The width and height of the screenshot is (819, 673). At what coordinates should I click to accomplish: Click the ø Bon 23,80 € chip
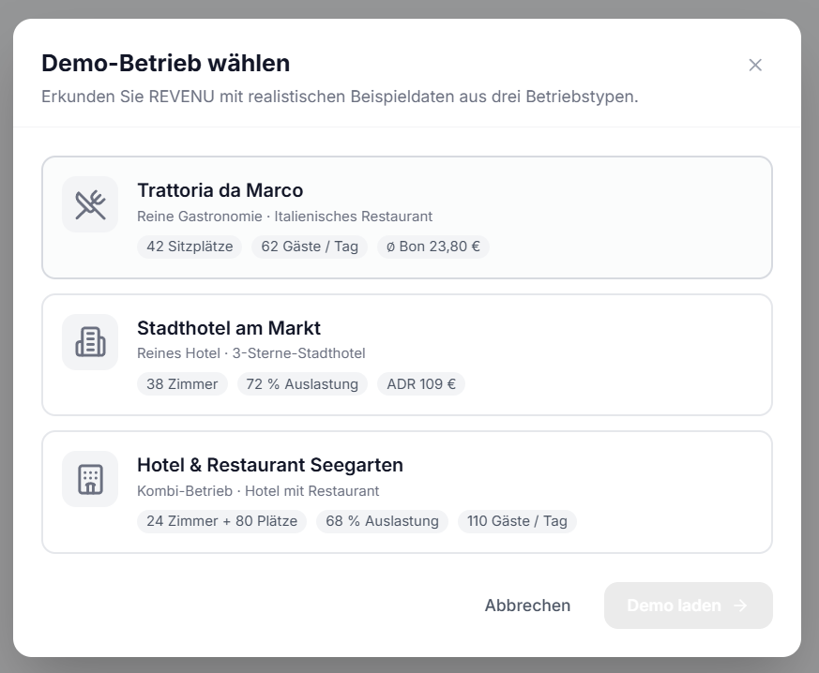tap(432, 247)
